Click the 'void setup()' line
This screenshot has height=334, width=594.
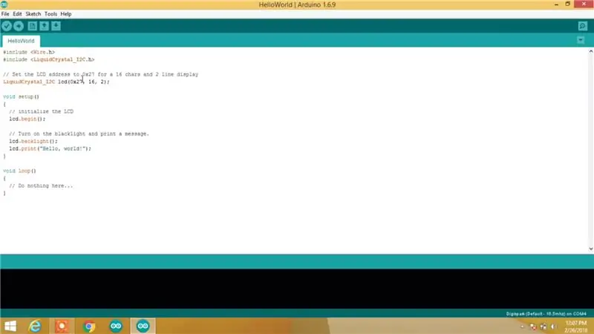pos(22,96)
